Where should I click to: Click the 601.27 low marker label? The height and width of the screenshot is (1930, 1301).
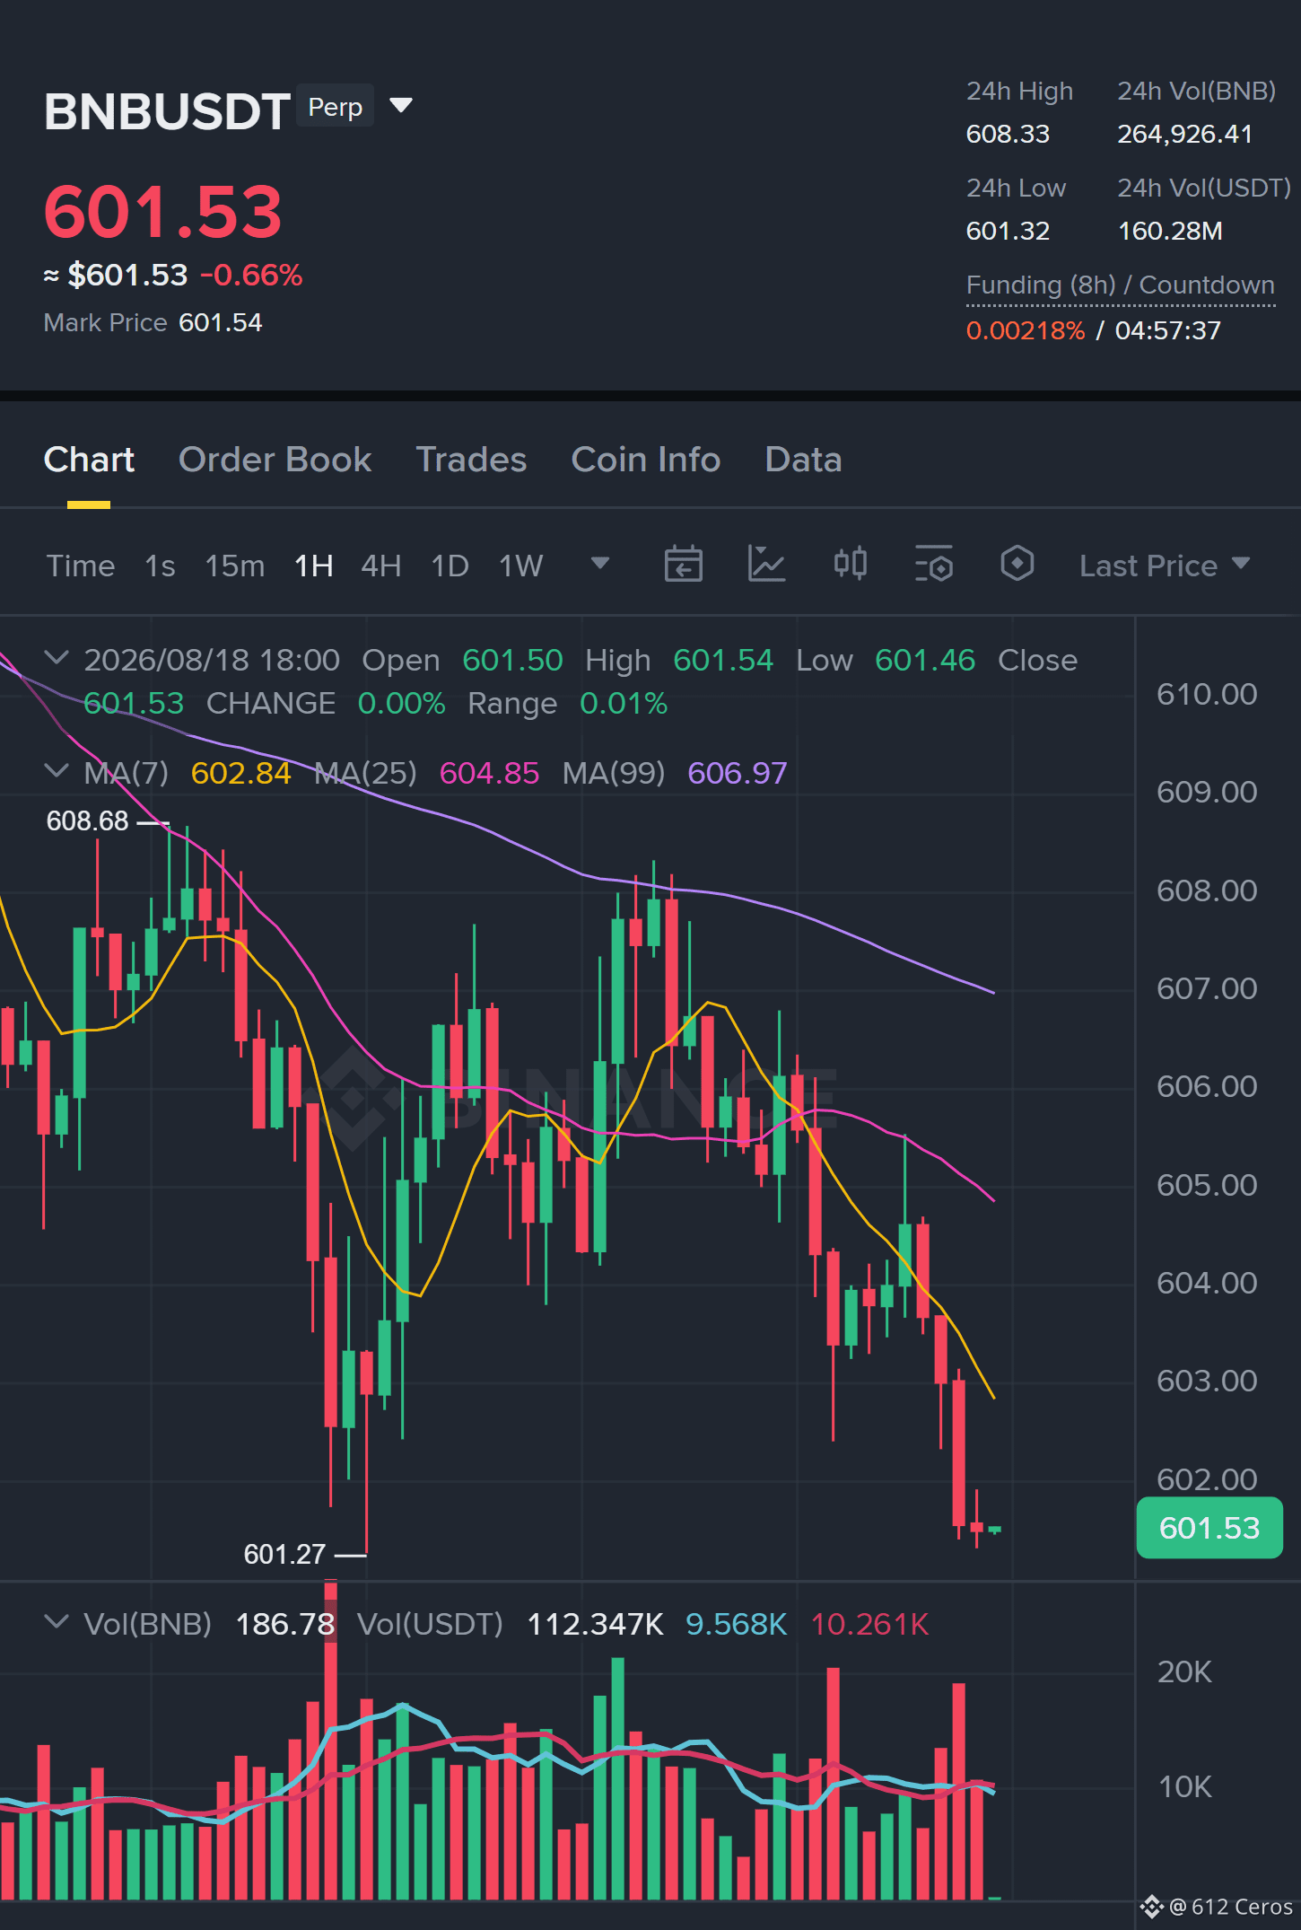[x=284, y=1554]
